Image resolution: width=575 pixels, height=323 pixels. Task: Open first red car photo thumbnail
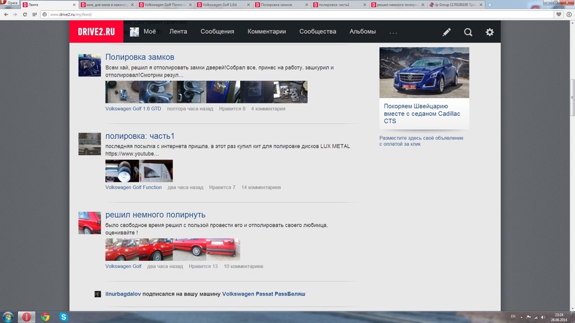[x=122, y=250]
